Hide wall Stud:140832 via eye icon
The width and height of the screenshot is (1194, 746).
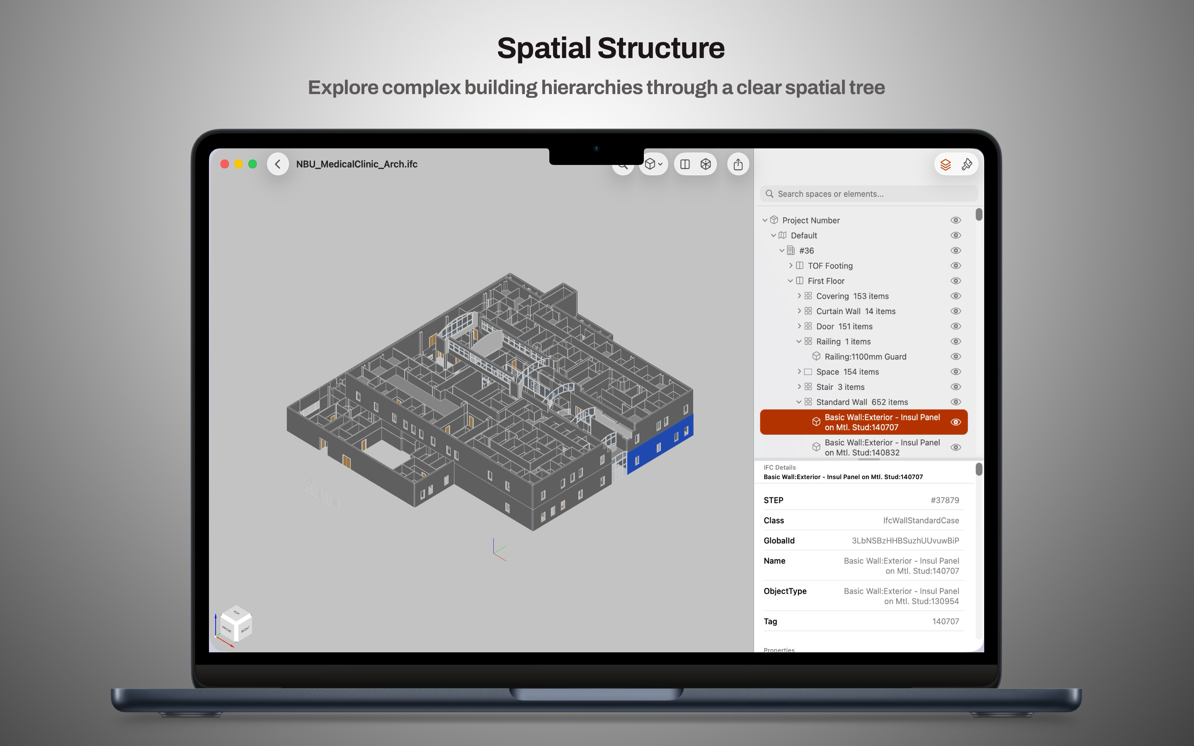point(956,448)
